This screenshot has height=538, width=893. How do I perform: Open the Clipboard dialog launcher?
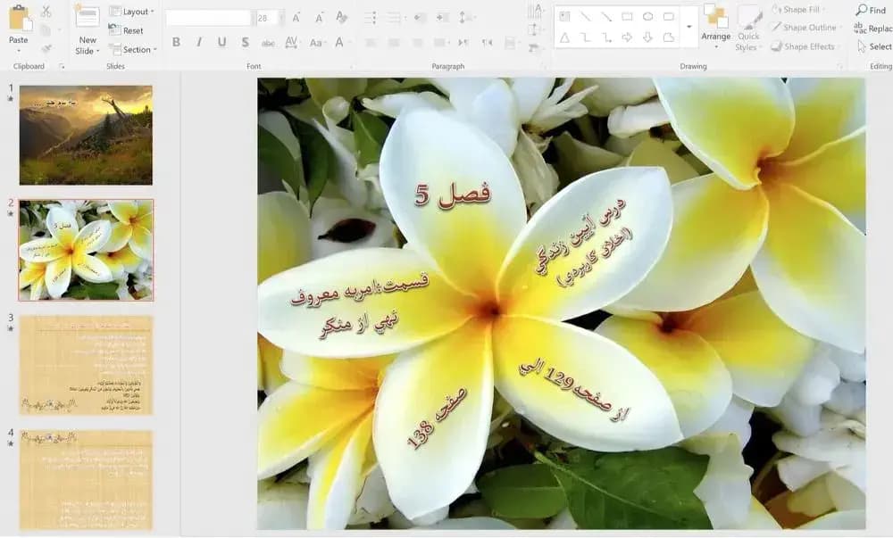(62, 67)
